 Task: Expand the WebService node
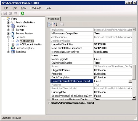pos(13,41)
